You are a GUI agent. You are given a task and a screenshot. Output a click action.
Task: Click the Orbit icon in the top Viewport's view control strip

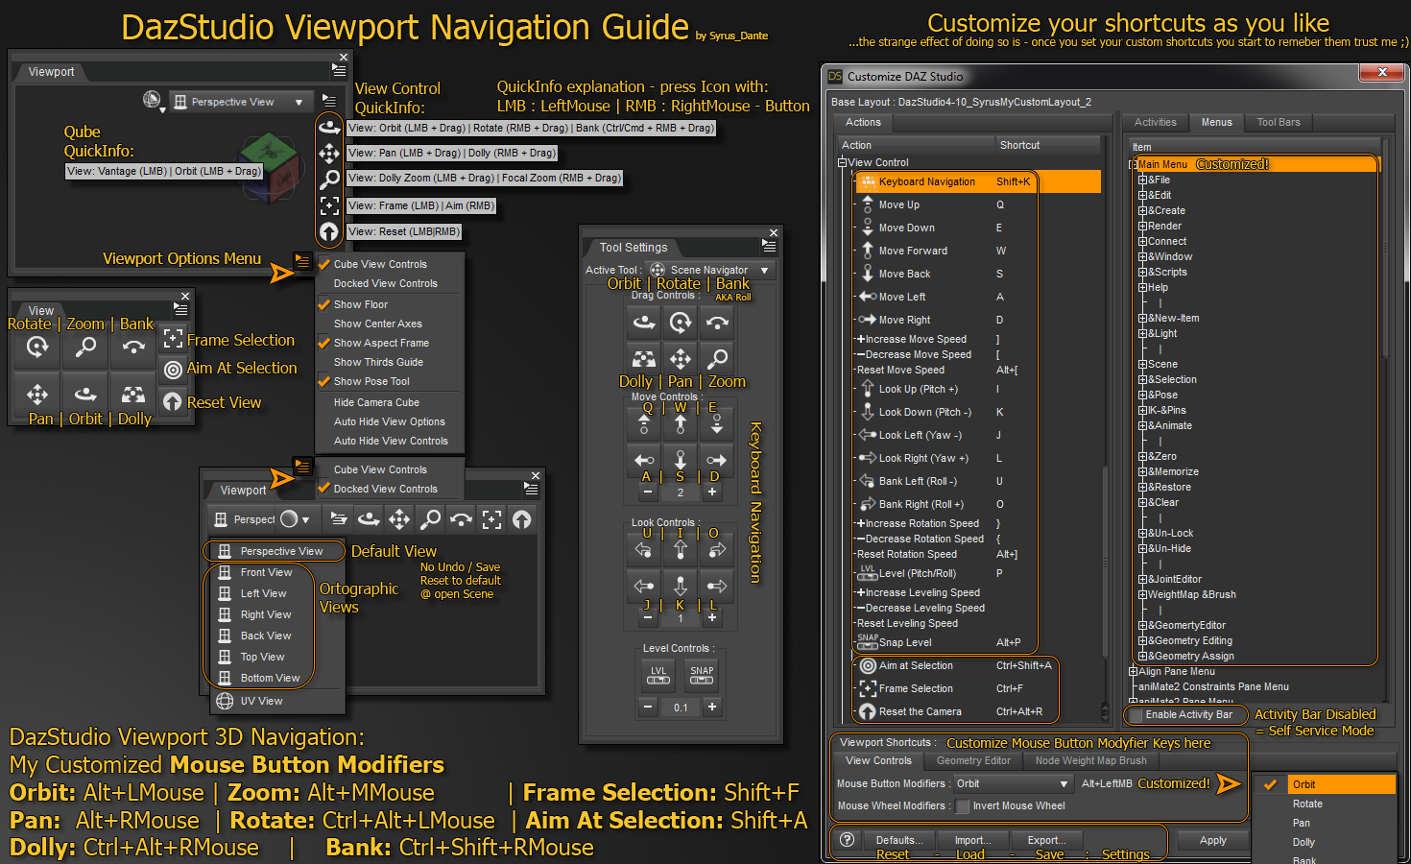[x=329, y=127]
